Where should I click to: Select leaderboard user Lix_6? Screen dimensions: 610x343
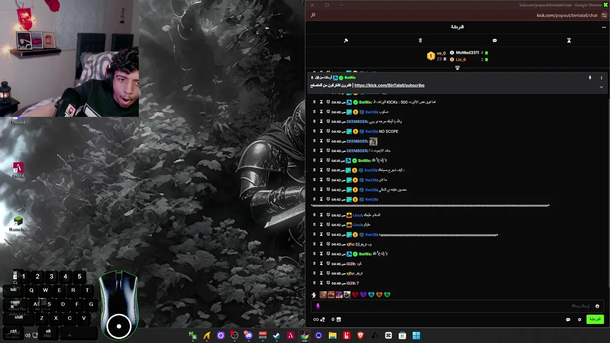click(x=461, y=60)
